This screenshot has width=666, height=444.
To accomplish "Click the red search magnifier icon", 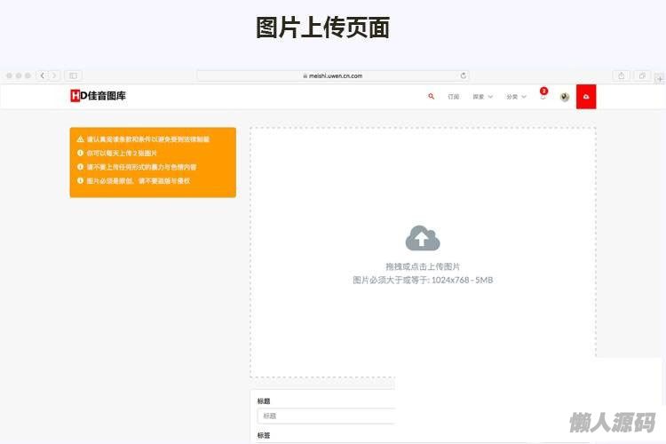I will coord(431,96).
